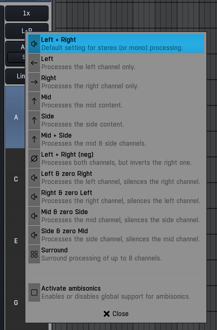Toggle the Activate ambisonics checkbox
This screenshot has width=217, height=330.
tap(34, 292)
